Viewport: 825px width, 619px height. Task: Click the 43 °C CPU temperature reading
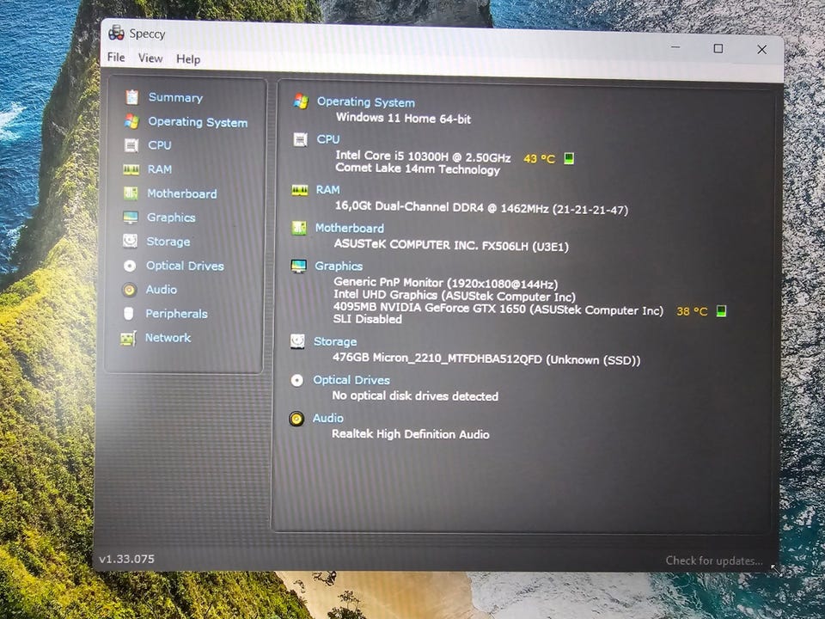click(540, 158)
